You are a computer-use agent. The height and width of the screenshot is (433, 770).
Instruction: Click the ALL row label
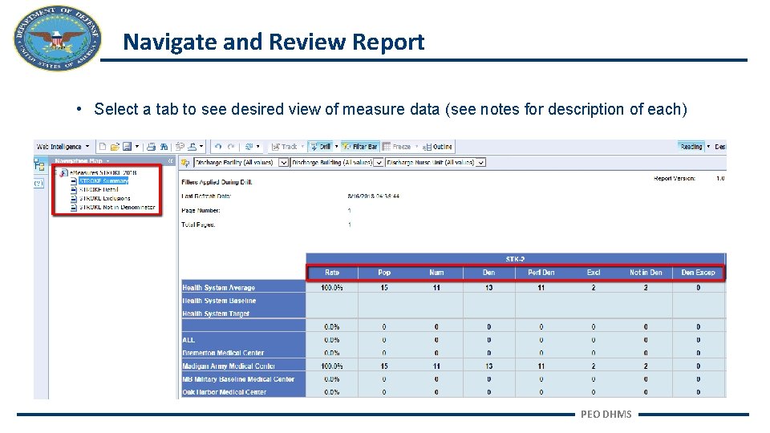coord(244,340)
